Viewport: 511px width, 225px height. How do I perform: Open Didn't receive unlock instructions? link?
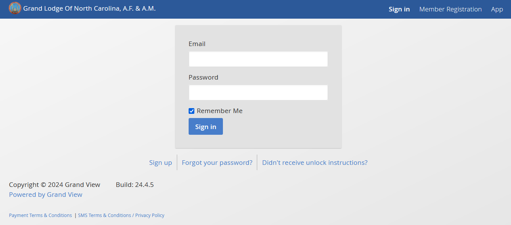[315, 163]
